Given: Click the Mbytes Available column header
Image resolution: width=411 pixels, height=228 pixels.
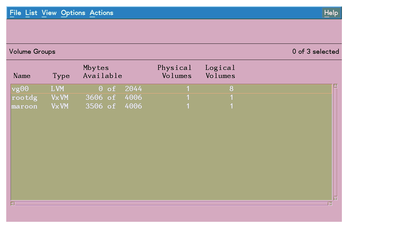Looking at the screenshot, I should click(102, 72).
